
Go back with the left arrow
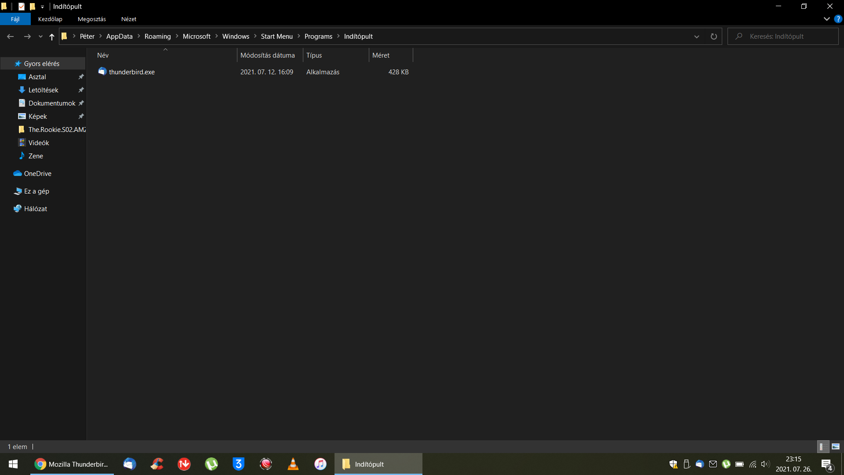[11, 37]
